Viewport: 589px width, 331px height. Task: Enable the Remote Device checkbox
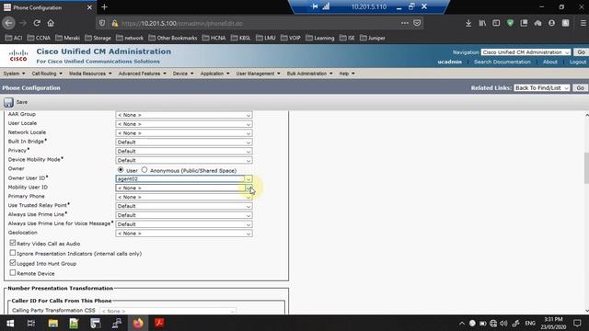[x=13, y=272]
